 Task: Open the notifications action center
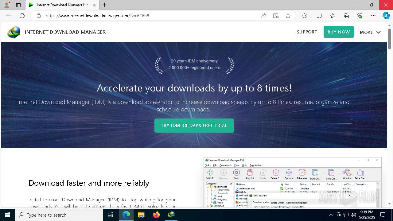coord(383,215)
